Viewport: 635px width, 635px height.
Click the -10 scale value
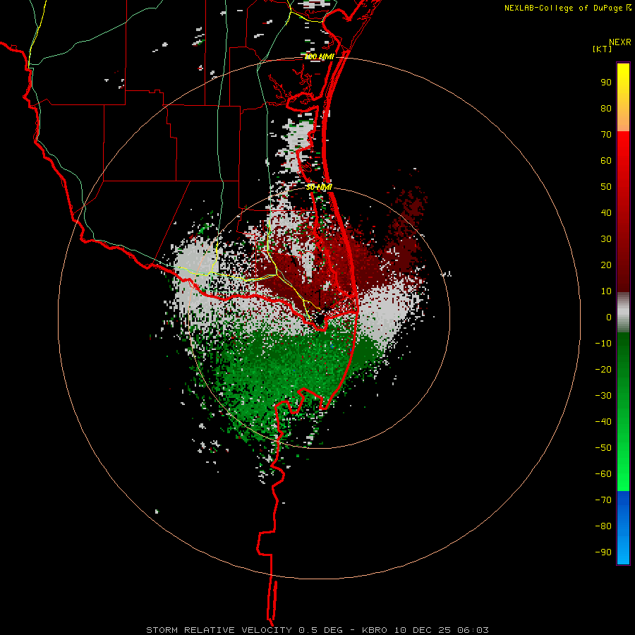(603, 344)
